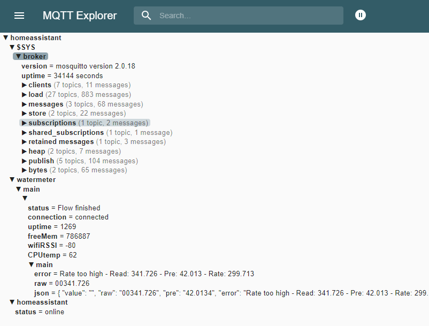This screenshot has height=326, width=429.
Task: Expand the shared_subscriptions topic
Action: [x=24, y=133]
